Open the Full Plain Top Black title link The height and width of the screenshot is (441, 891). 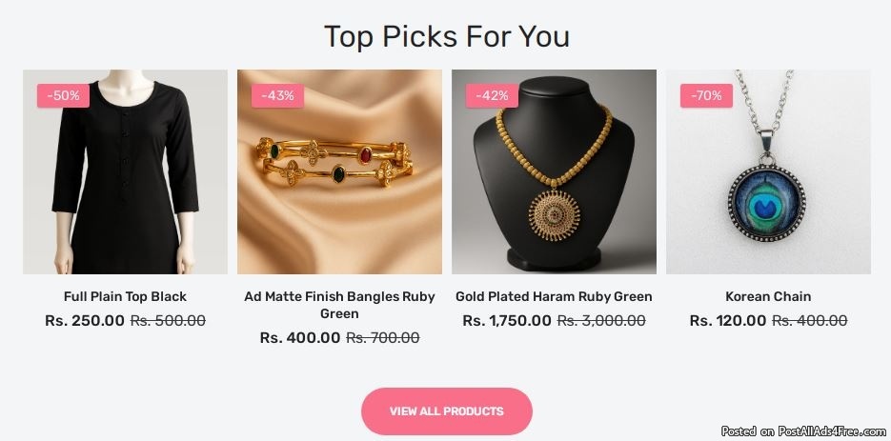click(125, 296)
